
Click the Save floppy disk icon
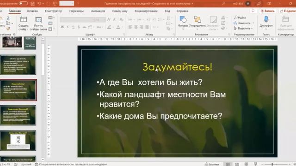click(x=32, y=4)
